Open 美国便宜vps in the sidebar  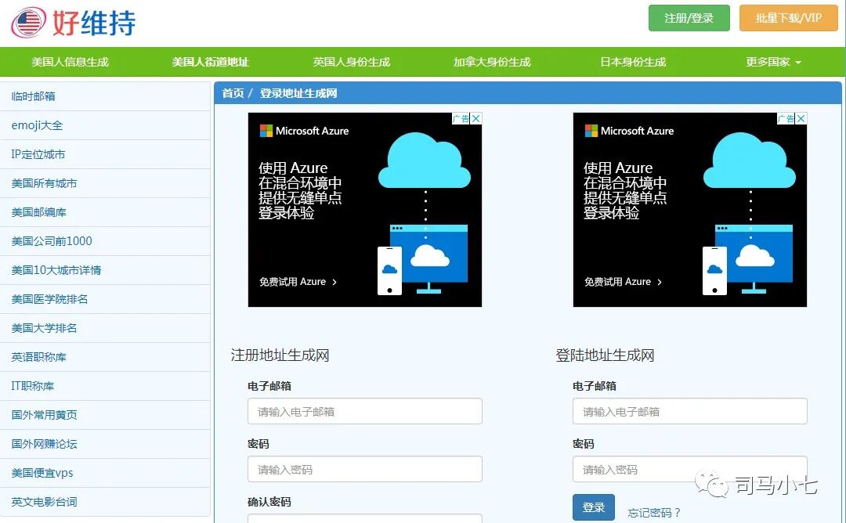click(x=105, y=474)
